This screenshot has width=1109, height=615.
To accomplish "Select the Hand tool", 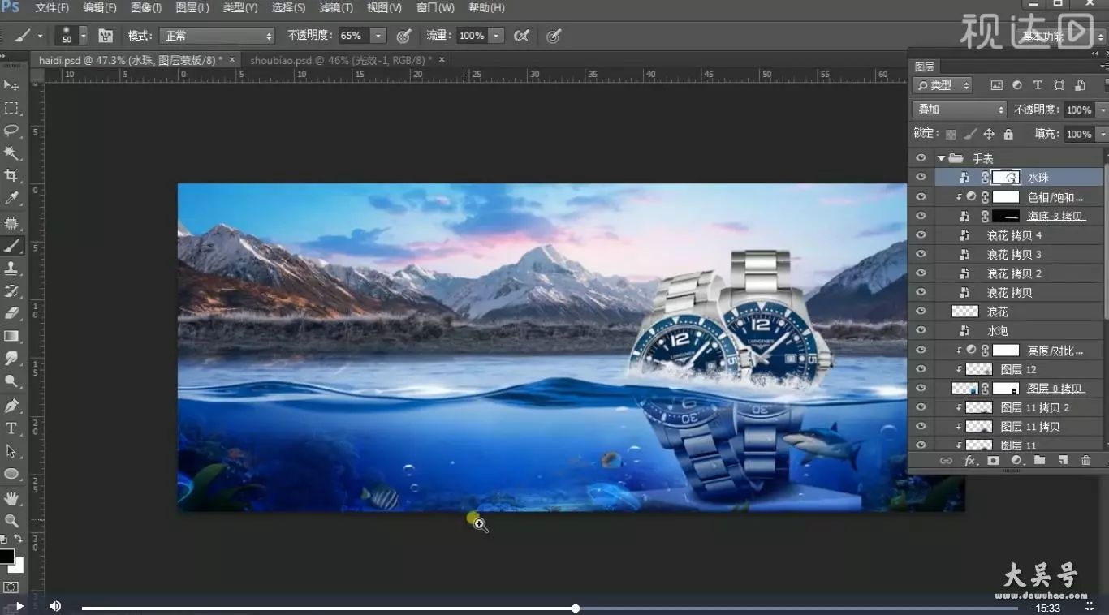I will (x=11, y=497).
